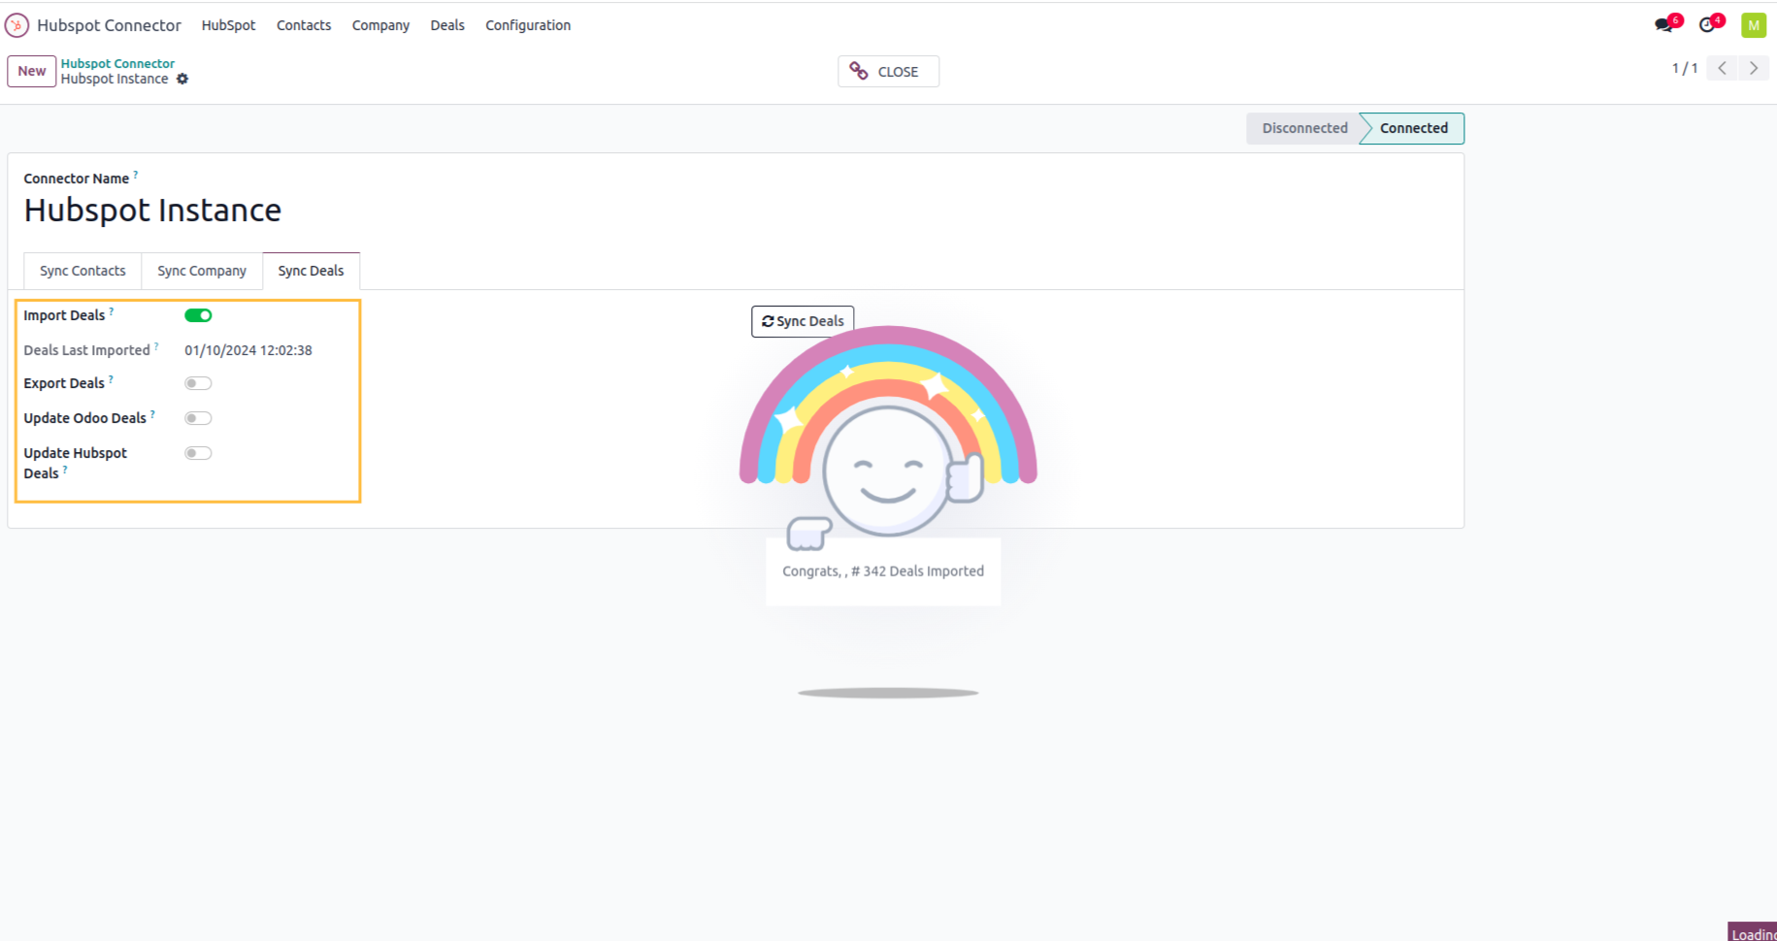Go to the previous record arrow
Screen dimensions: 1777x941
[1723, 68]
